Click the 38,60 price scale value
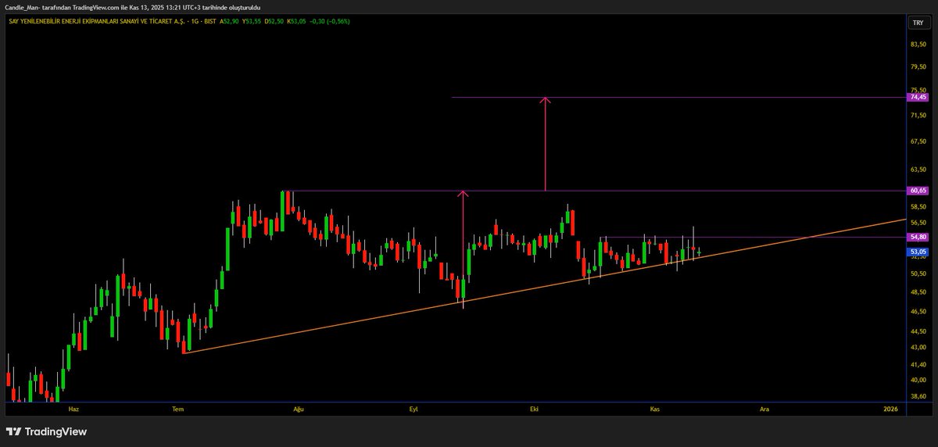Screen dimensions: 938x447 click(x=918, y=396)
